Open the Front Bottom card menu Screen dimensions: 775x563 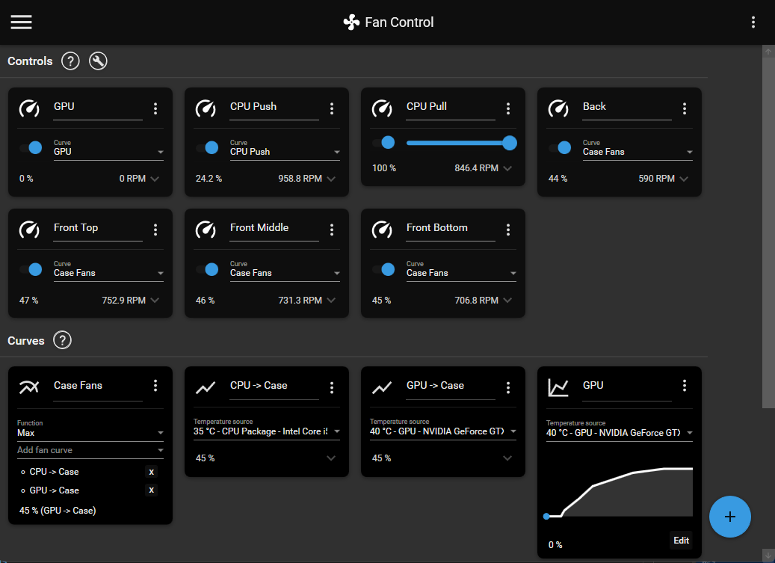tap(508, 230)
